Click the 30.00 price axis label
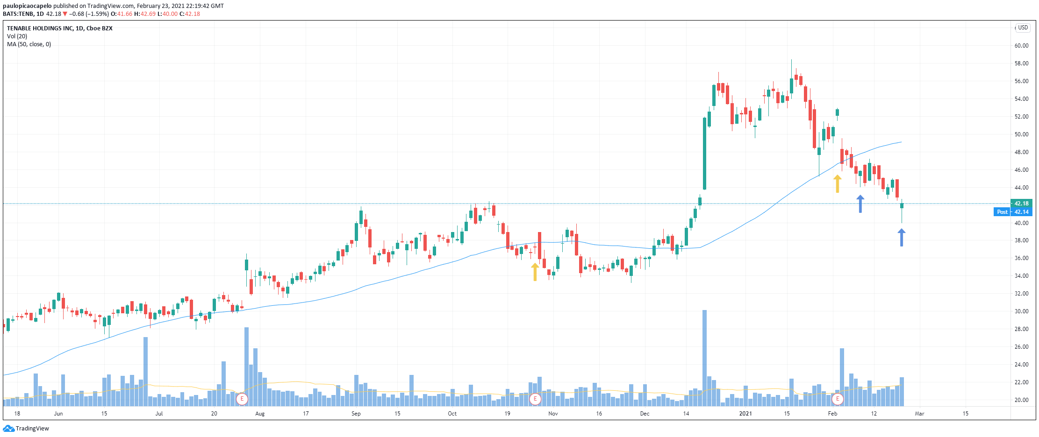Image resolution: width=1039 pixels, height=437 pixels. click(1021, 311)
